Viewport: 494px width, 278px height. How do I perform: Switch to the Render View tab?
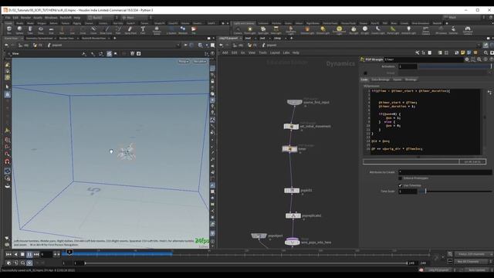[66, 38]
